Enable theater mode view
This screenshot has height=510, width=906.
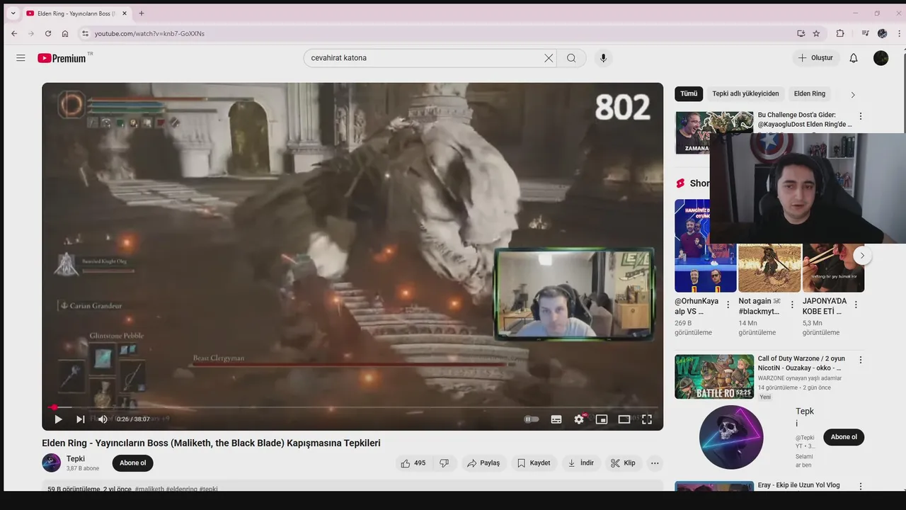(x=624, y=419)
